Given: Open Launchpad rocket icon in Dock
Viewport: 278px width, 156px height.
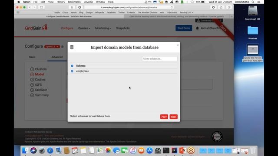Looking at the screenshot, I should pos(42,150).
